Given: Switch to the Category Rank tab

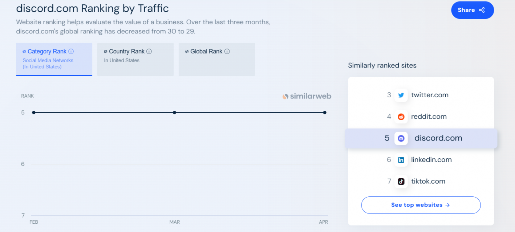Looking at the screenshot, I should 54,59.
